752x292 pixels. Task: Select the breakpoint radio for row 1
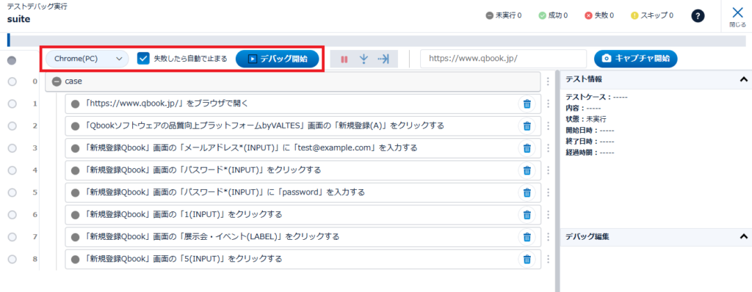12,103
